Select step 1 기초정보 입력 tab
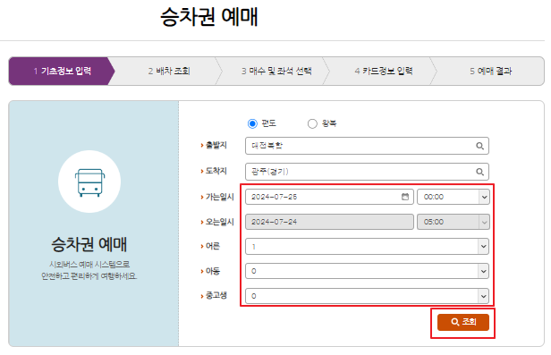 click(62, 71)
